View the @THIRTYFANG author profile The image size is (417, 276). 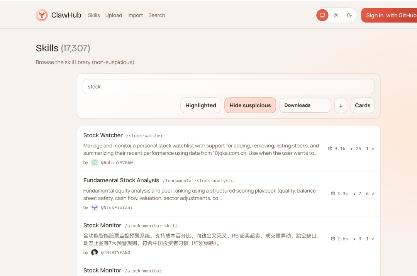tap(115, 252)
